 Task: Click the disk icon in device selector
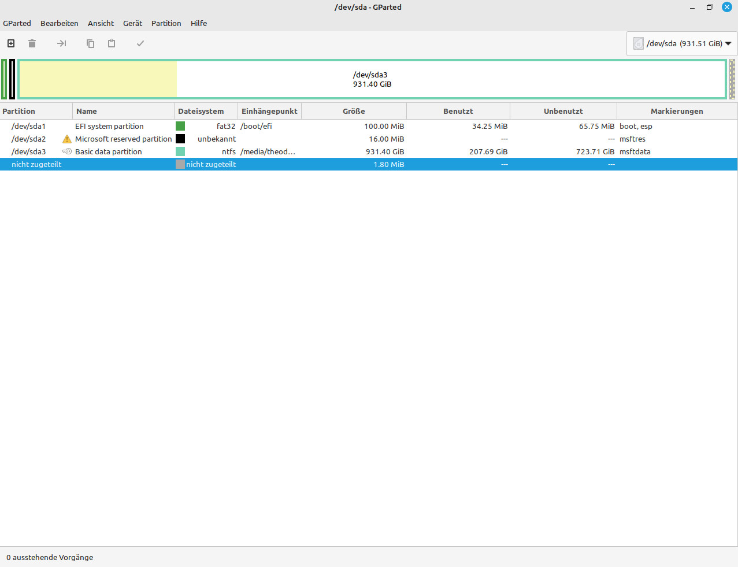click(x=639, y=43)
